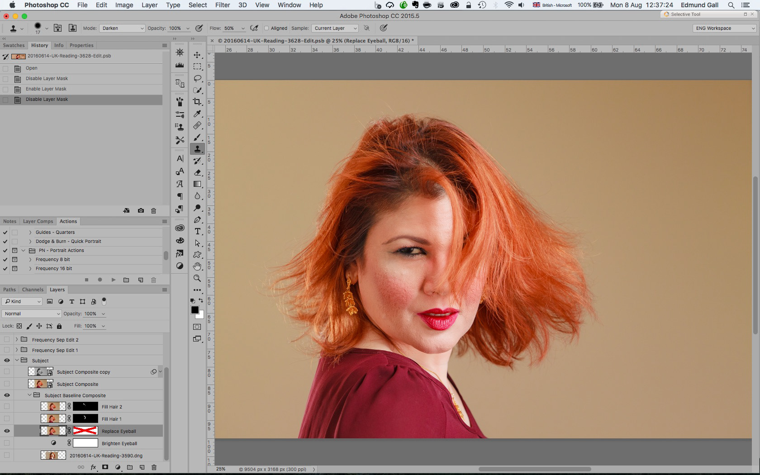Toggle Quick Mask mode icon
Screen dimensions: 760x475
197,327
